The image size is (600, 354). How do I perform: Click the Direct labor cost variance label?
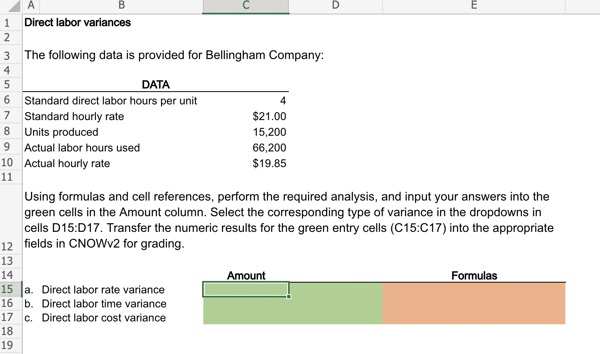pyautogui.click(x=103, y=318)
